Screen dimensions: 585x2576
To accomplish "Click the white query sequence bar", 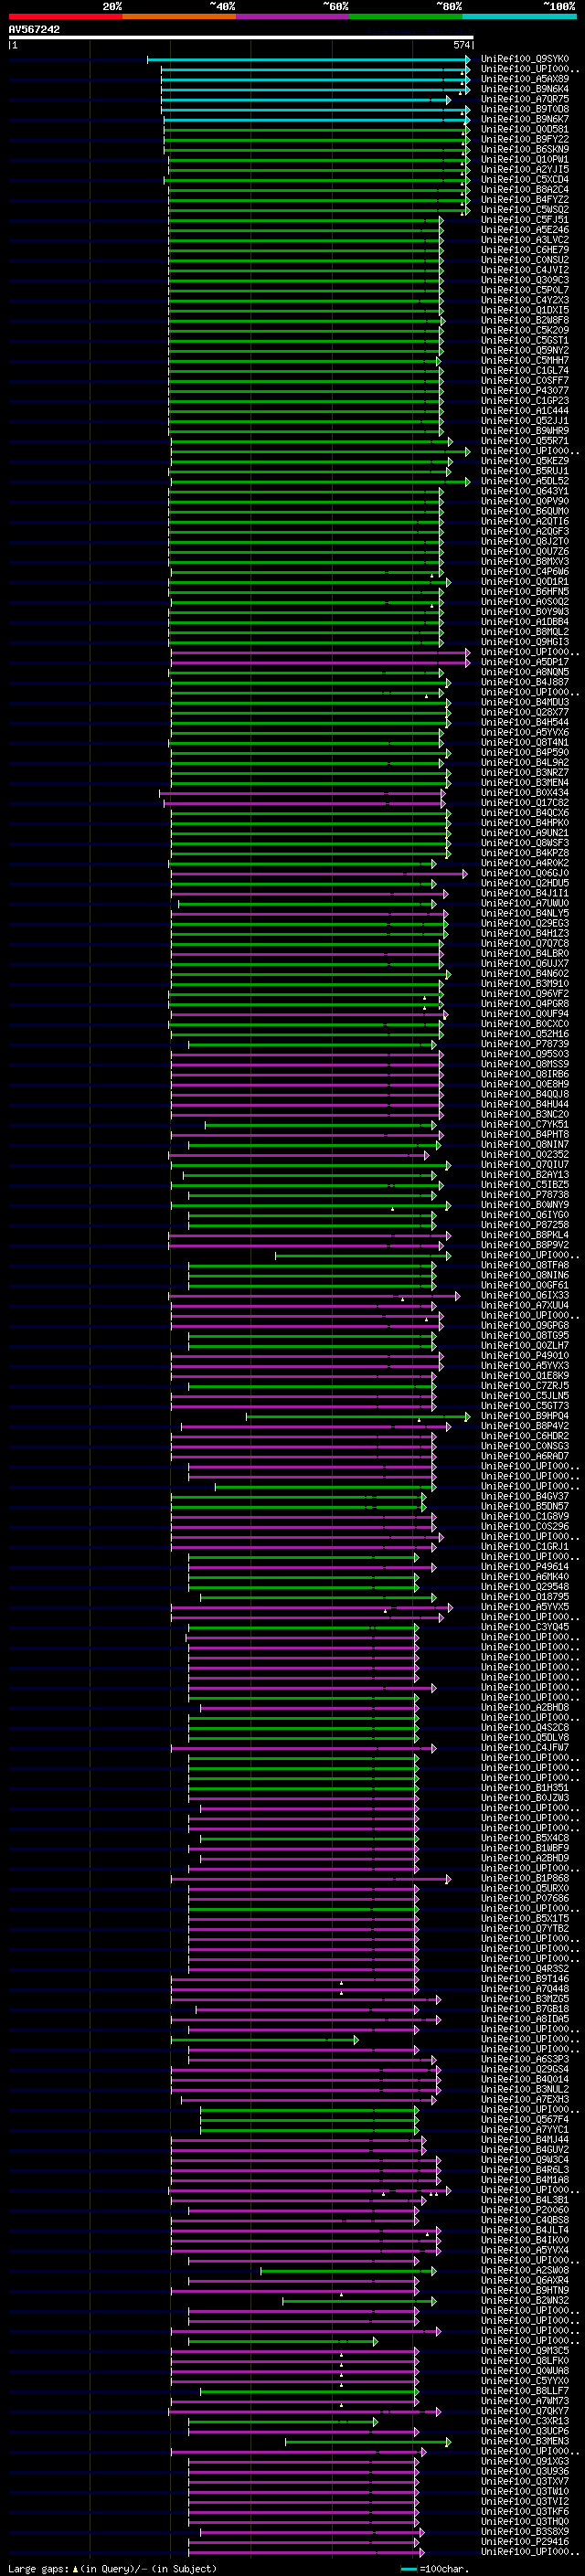I will click(x=241, y=38).
